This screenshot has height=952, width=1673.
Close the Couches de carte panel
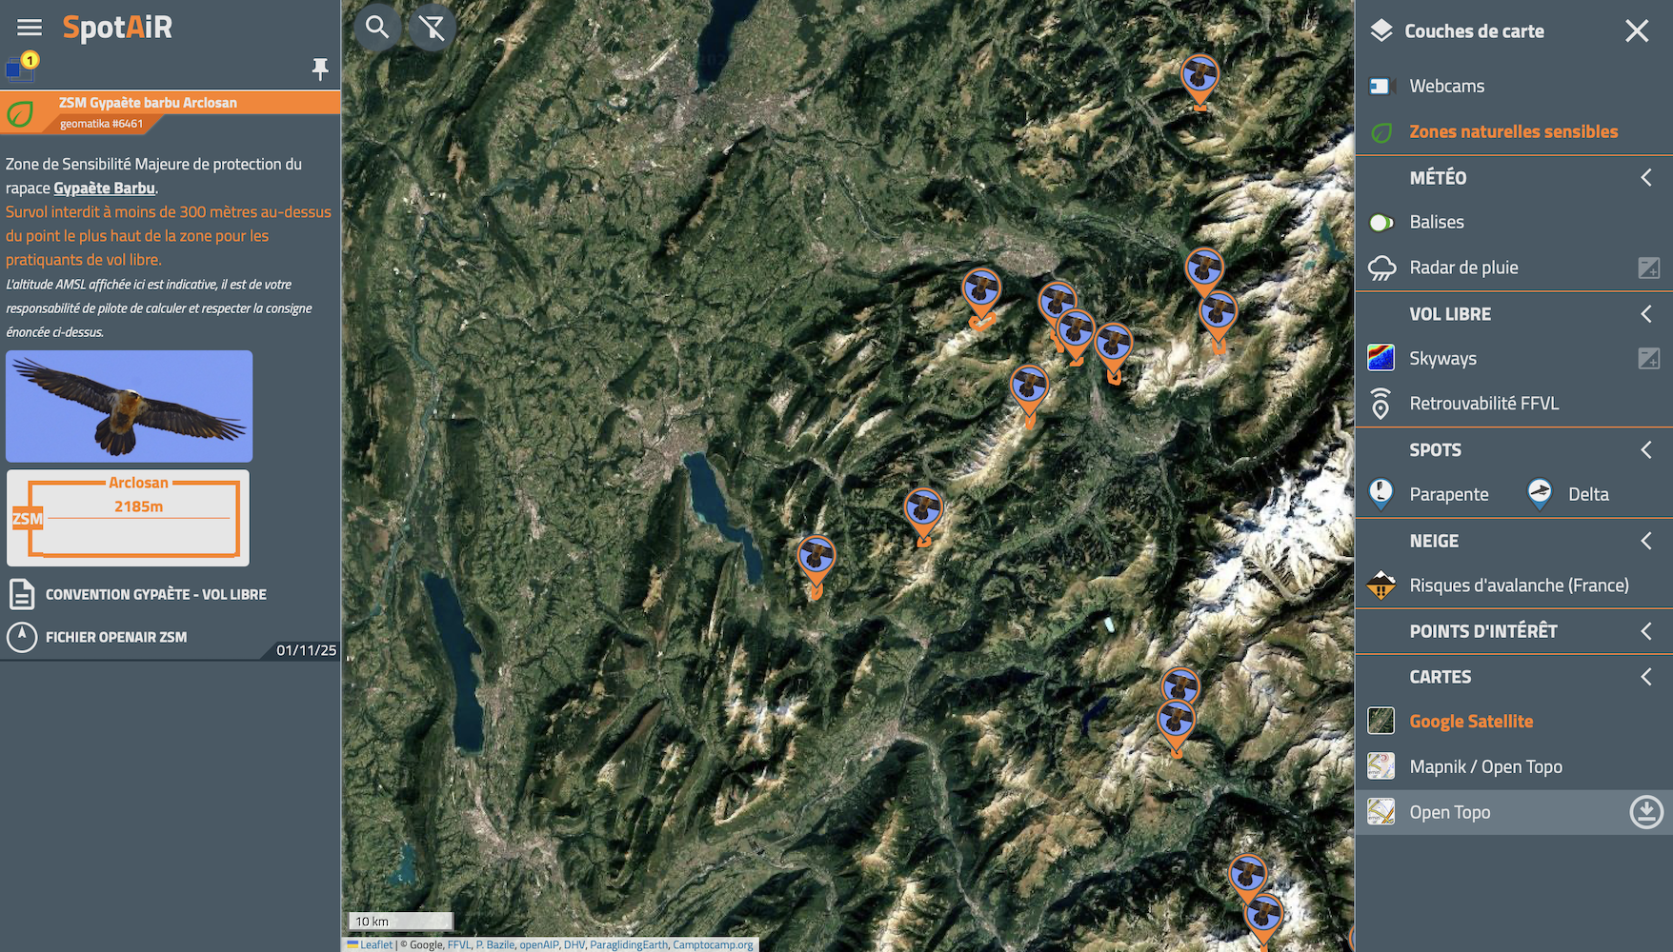1636,31
